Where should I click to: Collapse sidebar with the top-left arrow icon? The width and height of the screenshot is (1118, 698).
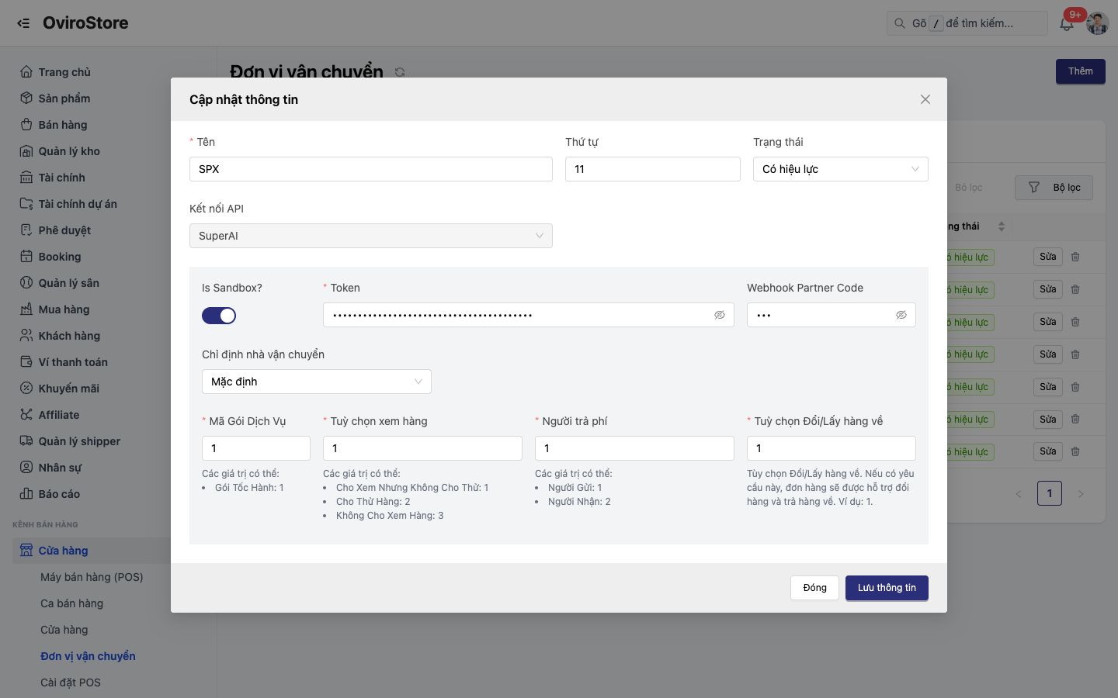(x=23, y=23)
